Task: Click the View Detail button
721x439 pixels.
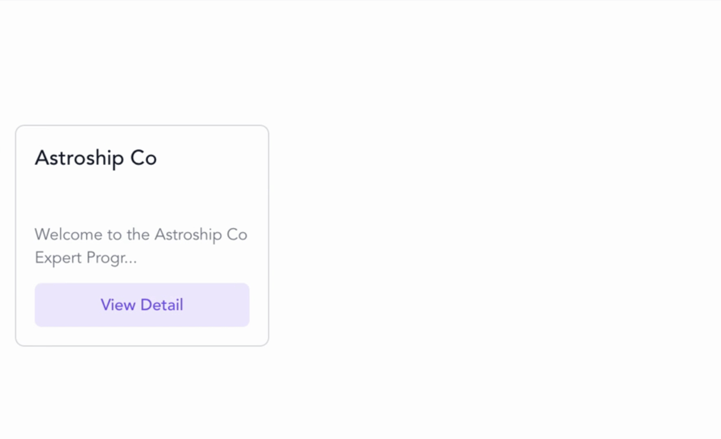Action: (142, 305)
